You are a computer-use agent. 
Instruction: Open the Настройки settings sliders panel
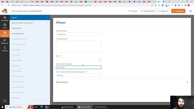5,34
